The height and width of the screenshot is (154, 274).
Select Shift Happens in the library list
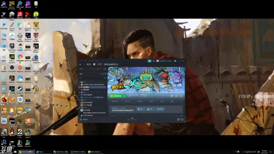[88, 95]
